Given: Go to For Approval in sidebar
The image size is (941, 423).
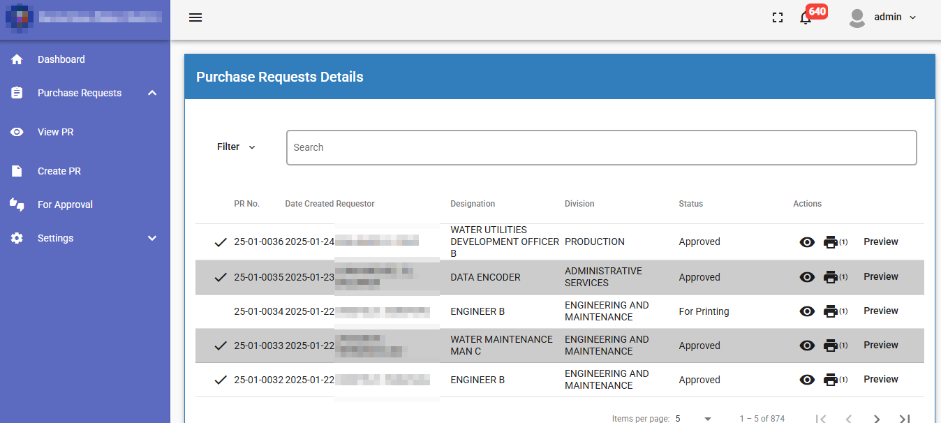Looking at the screenshot, I should (65, 205).
